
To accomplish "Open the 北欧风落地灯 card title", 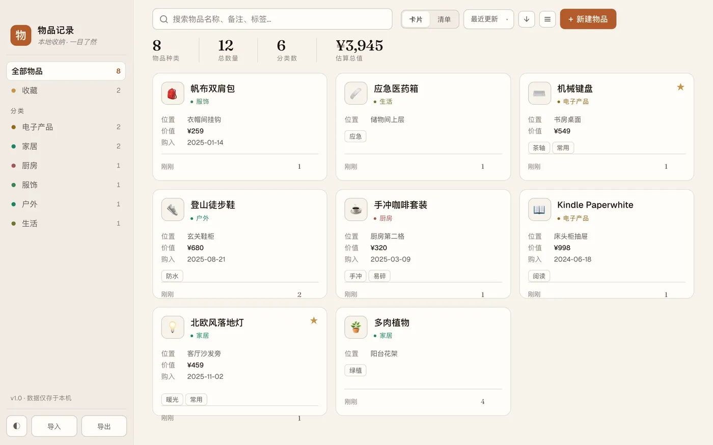I will pos(217,322).
